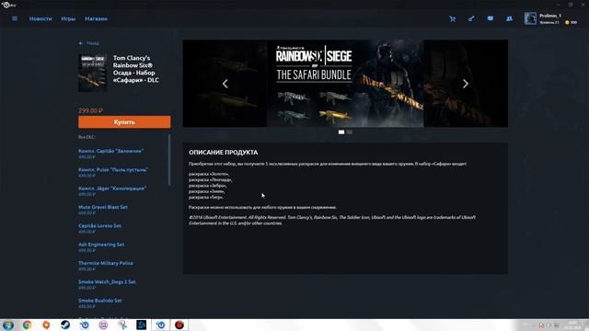Open Steam from the taskbar
The image size is (589, 331).
click(65, 325)
